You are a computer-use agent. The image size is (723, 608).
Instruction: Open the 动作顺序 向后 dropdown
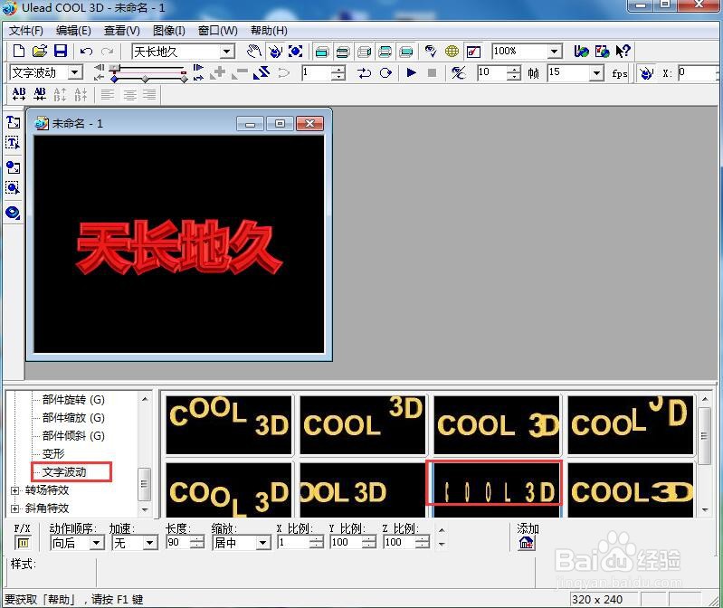[96, 543]
